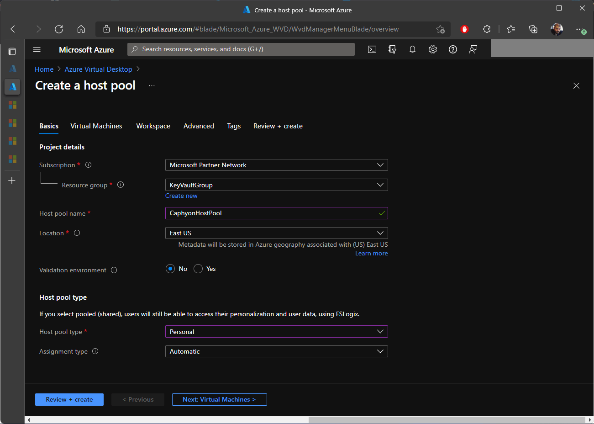This screenshot has width=594, height=424.
Task: Open the browser collections icon
Action: click(533, 29)
